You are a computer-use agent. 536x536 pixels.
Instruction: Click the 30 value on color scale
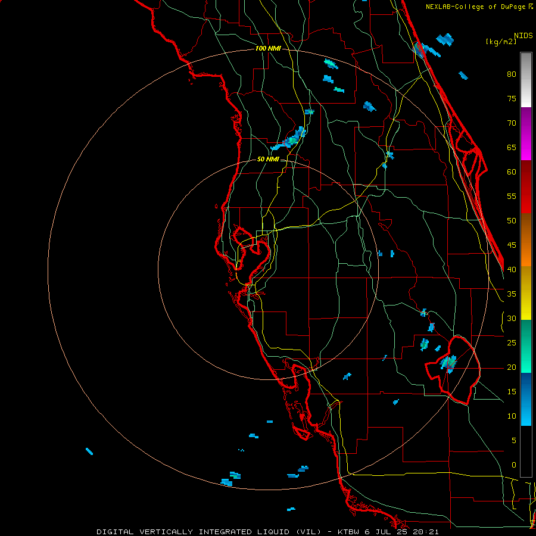(x=512, y=319)
